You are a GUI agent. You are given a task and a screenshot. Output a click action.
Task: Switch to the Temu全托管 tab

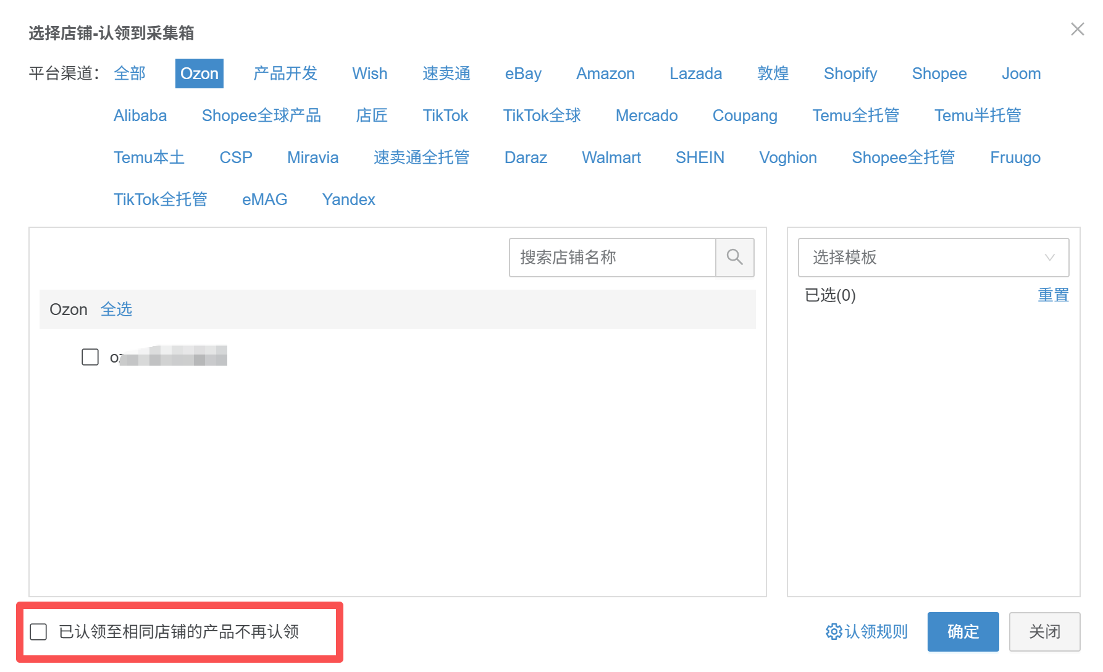click(856, 115)
